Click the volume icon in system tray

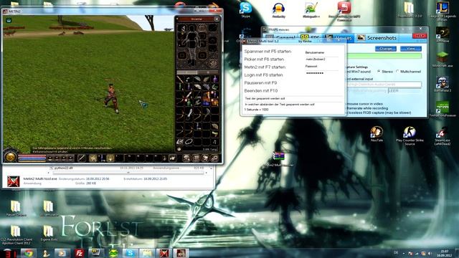(x=430, y=253)
